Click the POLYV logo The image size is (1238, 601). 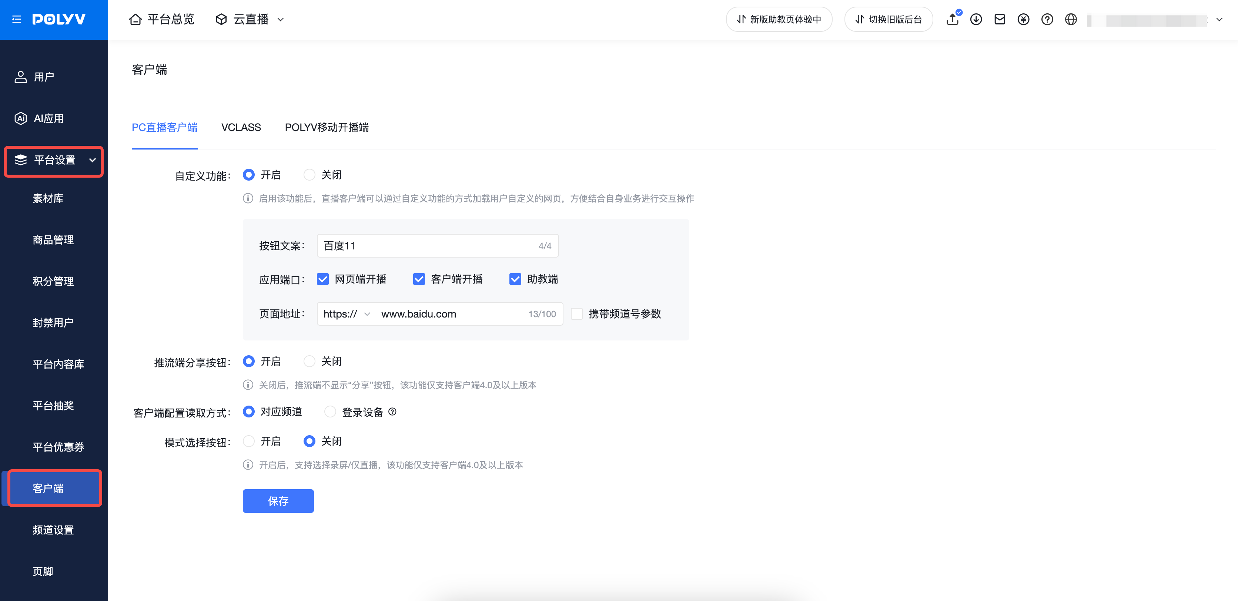(58, 19)
